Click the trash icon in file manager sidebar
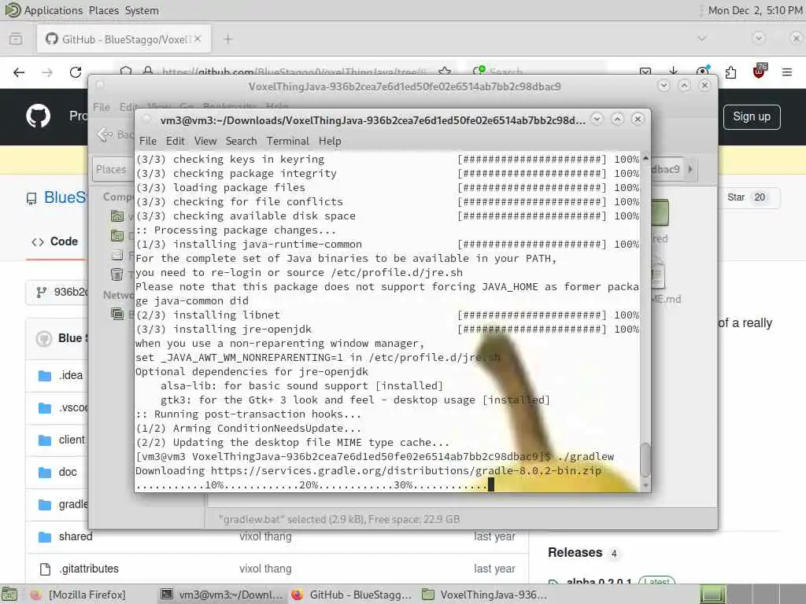The image size is (806, 604). point(117,274)
